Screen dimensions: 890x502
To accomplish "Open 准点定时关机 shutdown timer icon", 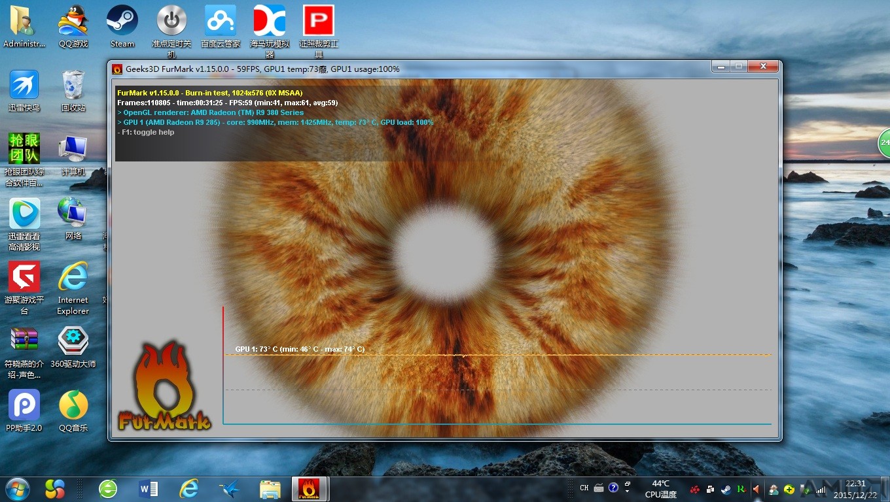I will pos(171,31).
